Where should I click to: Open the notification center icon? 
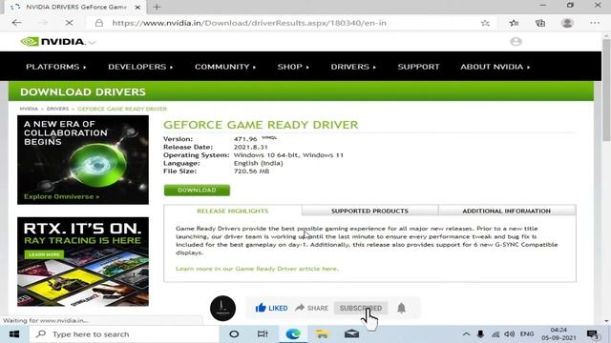tap(593, 334)
